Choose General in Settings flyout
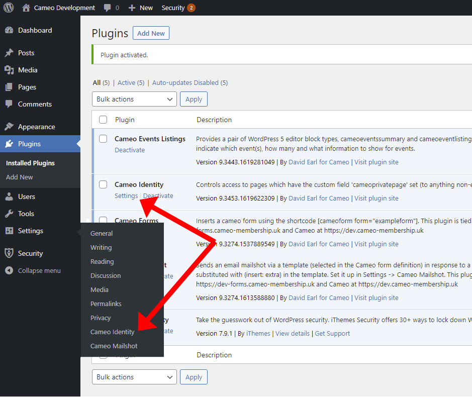The image size is (472, 397). click(x=102, y=234)
